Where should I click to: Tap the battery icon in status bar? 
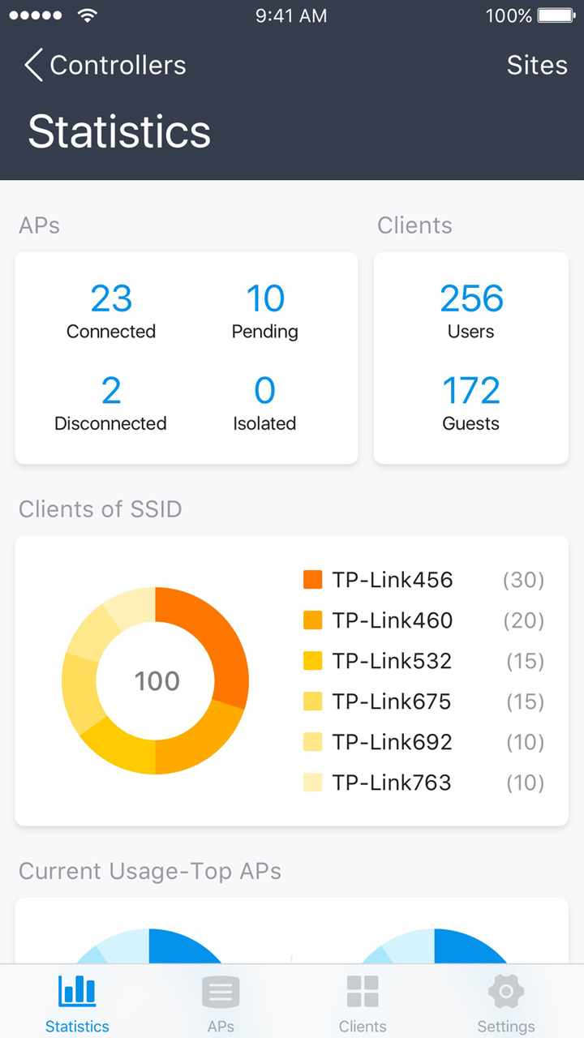pyautogui.click(x=556, y=15)
